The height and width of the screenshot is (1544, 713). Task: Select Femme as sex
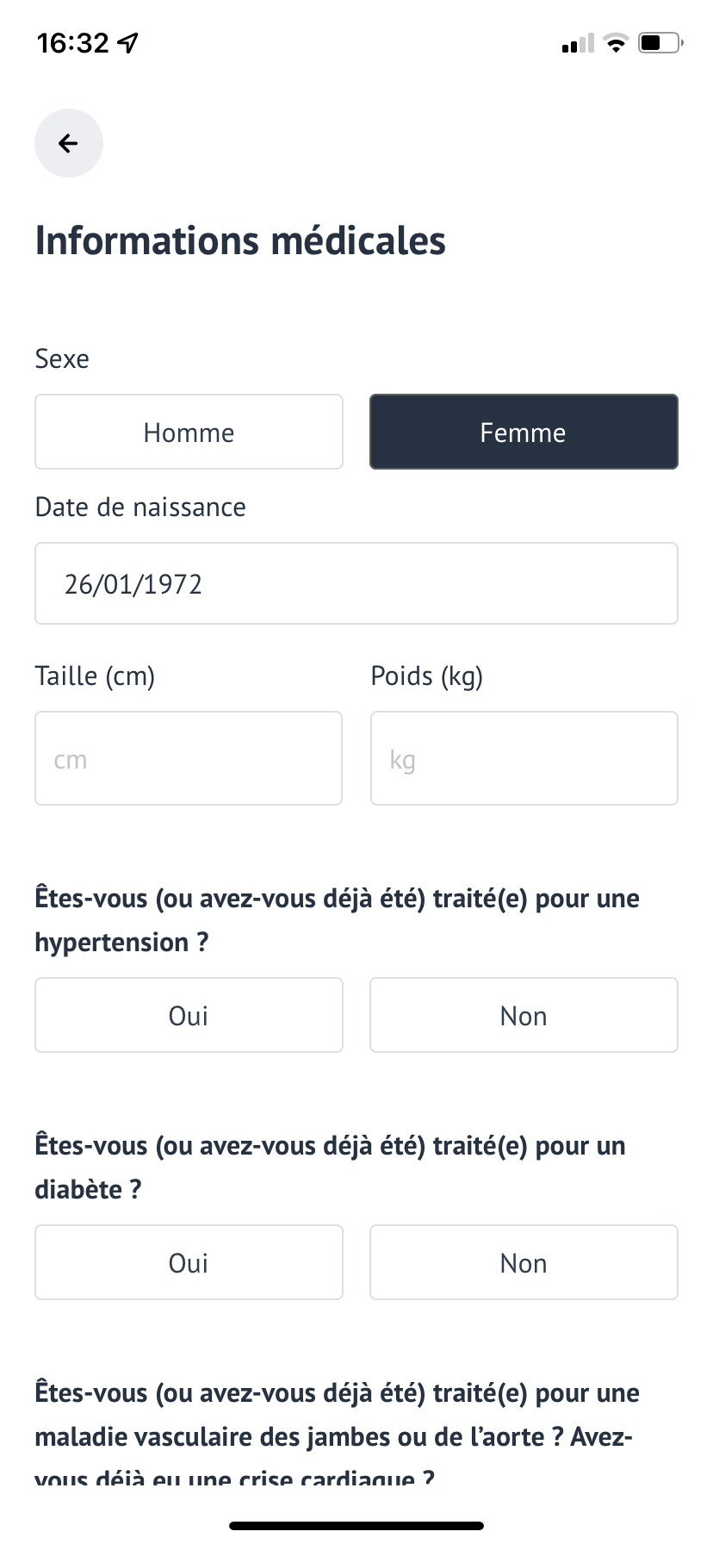[x=524, y=432]
